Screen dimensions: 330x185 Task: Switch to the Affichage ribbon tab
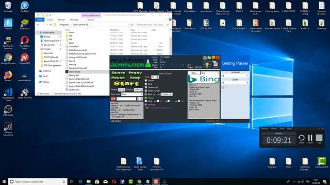click(74, 20)
